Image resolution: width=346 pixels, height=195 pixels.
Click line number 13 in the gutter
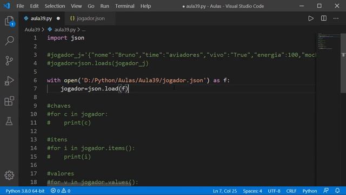(x=34, y=140)
